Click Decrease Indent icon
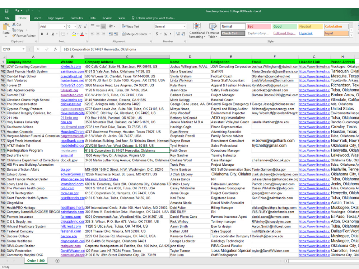 click(x=111, y=34)
